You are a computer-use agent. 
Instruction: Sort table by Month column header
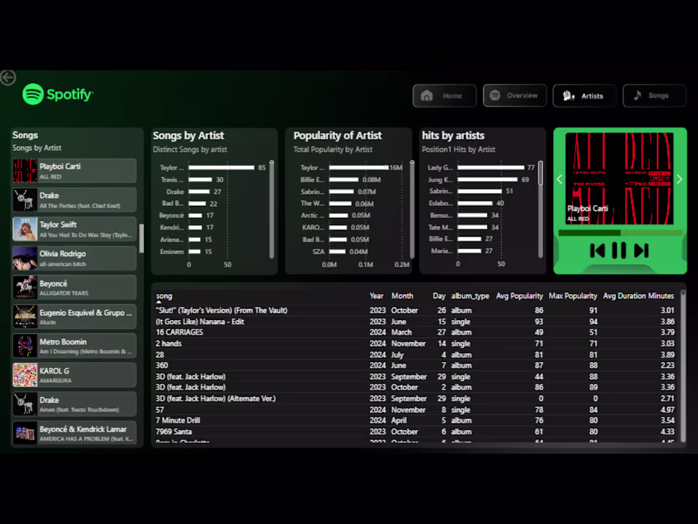click(402, 296)
